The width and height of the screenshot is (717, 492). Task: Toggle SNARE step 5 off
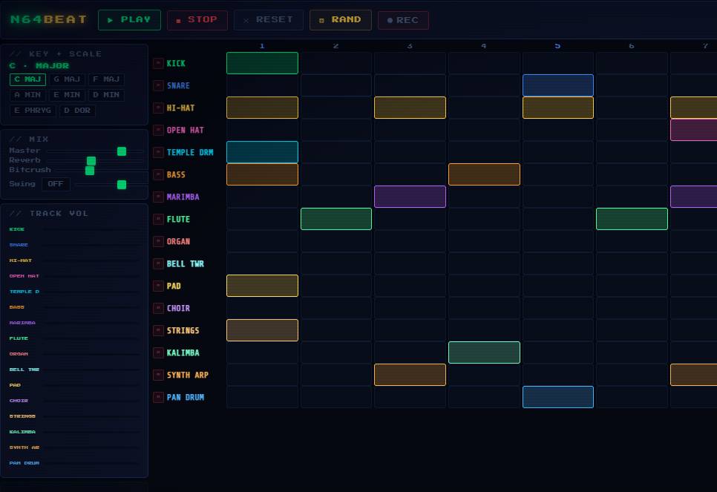pyautogui.click(x=558, y=85)
